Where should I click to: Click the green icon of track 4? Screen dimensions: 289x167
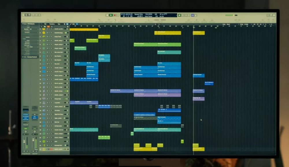[x=44, y=37]
